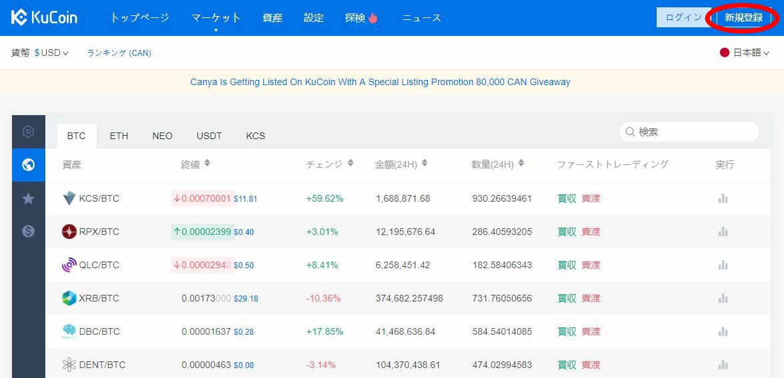Click the KCS coin icon

pos(69,198)
